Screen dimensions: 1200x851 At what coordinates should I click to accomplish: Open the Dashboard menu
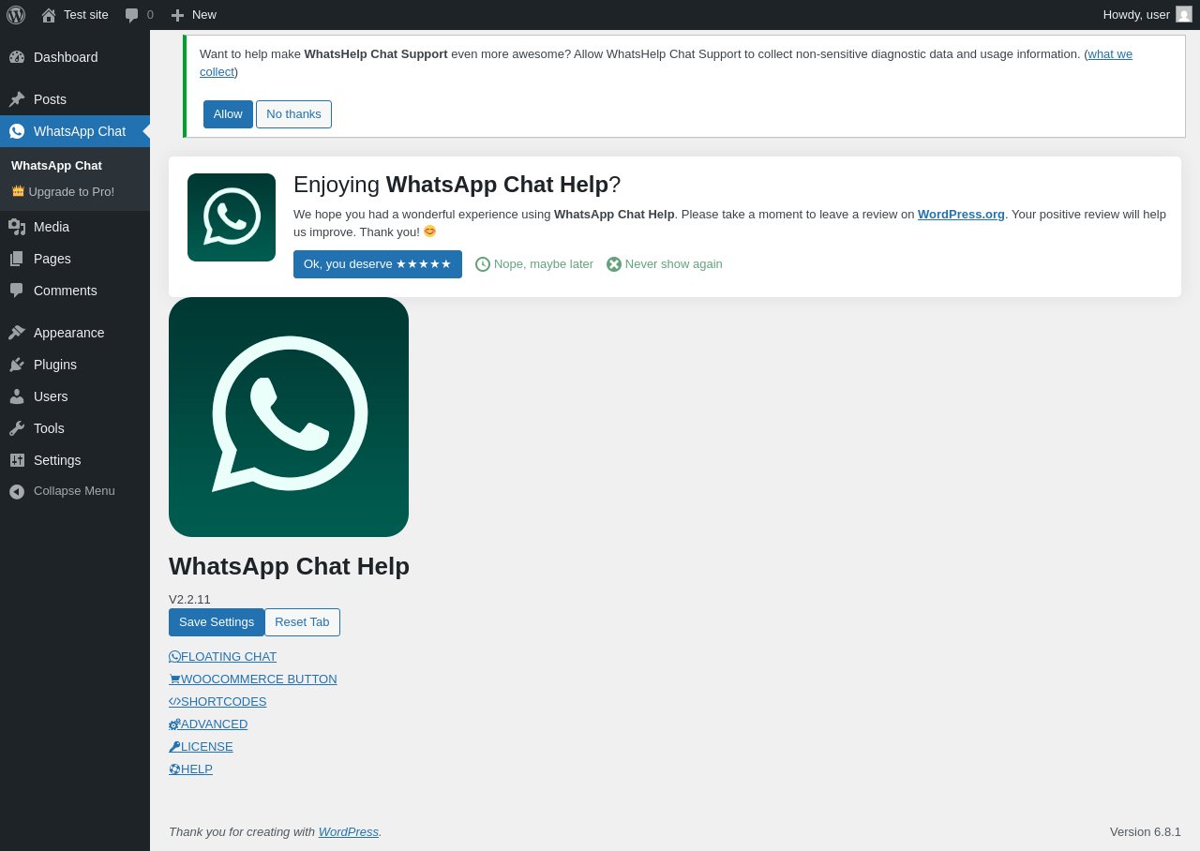[75, 57]
